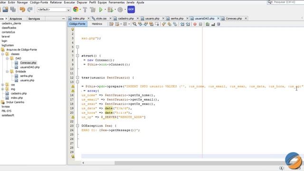Click the warning icon on line 21 gutter
This screenshot has height=171, width=304.
point(73,117)
